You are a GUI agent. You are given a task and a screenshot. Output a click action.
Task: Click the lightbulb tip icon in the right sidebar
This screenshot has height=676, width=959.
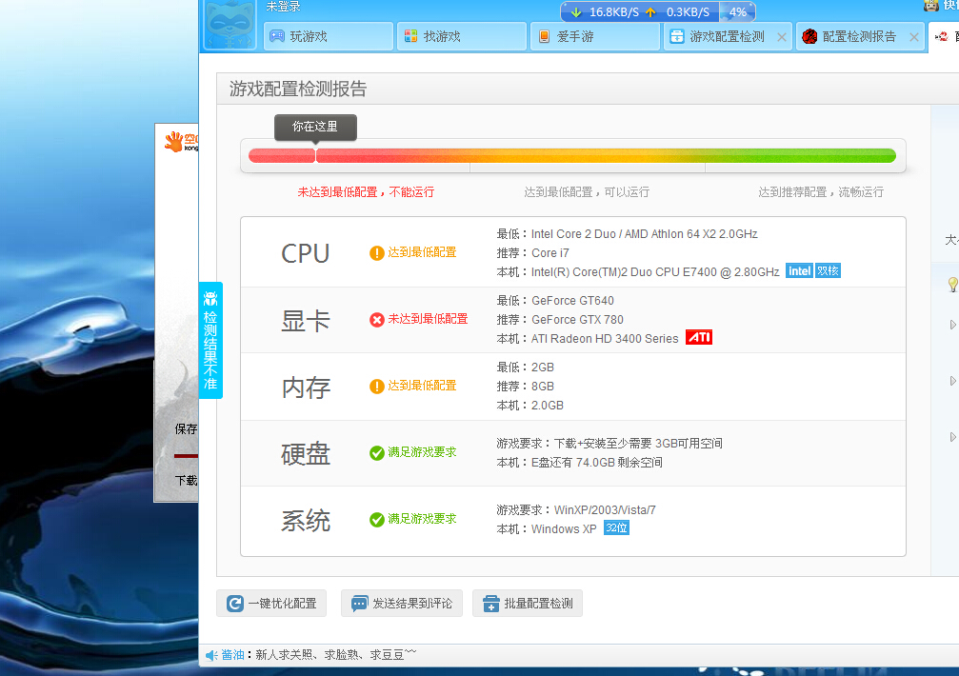click(x=952, y=285)
